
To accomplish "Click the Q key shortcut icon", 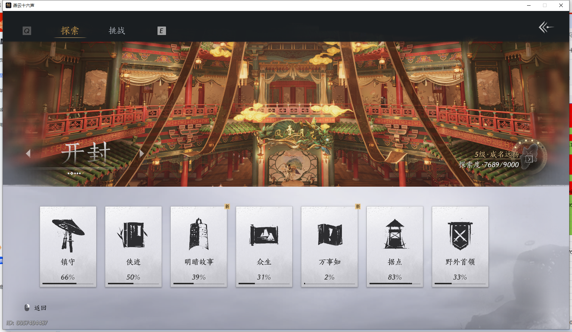I will click(x=27, y=31).
